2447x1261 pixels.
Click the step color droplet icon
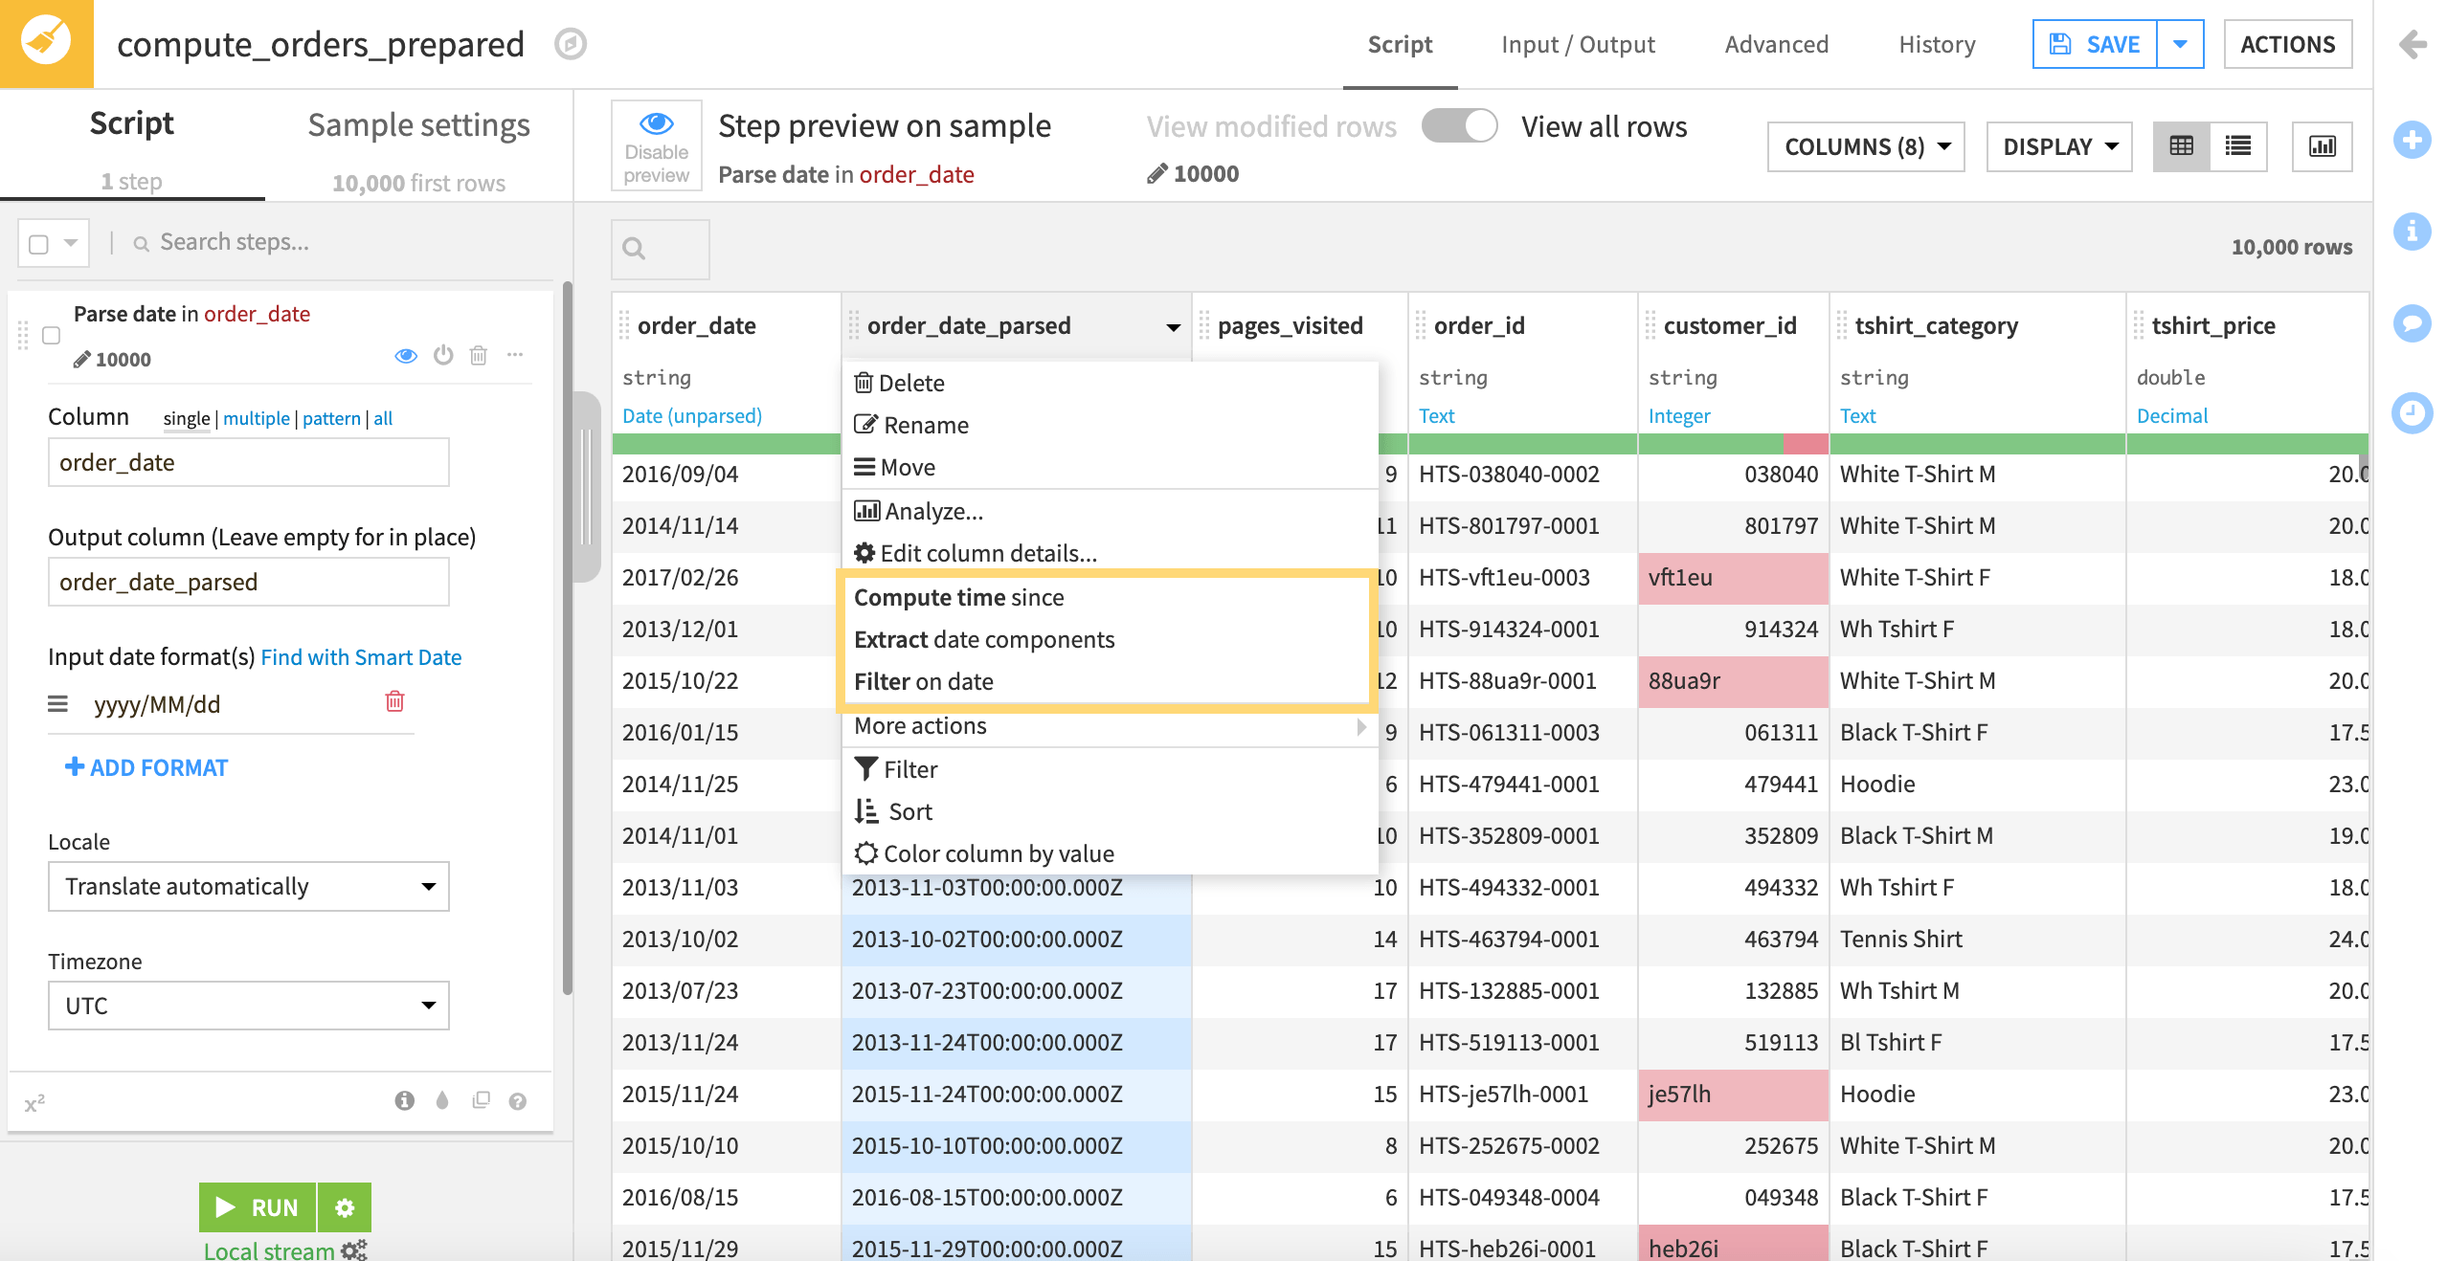pyautogui.click(x=442, y=1100)
